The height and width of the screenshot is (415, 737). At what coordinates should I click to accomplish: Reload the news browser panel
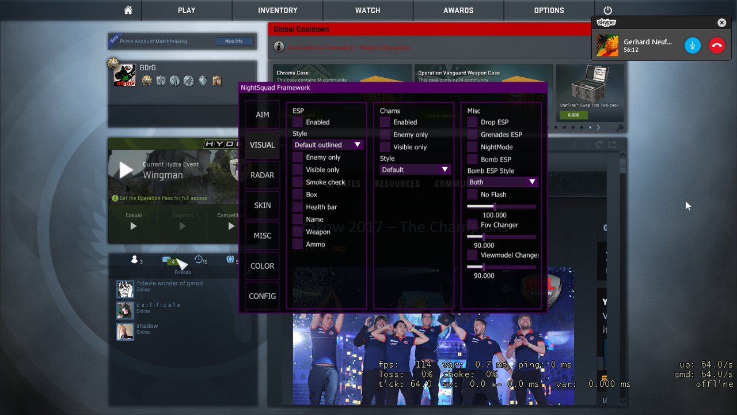click(x=599, y=145)
